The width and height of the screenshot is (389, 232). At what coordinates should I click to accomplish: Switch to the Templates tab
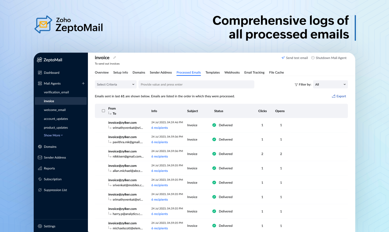pos(213,72)
